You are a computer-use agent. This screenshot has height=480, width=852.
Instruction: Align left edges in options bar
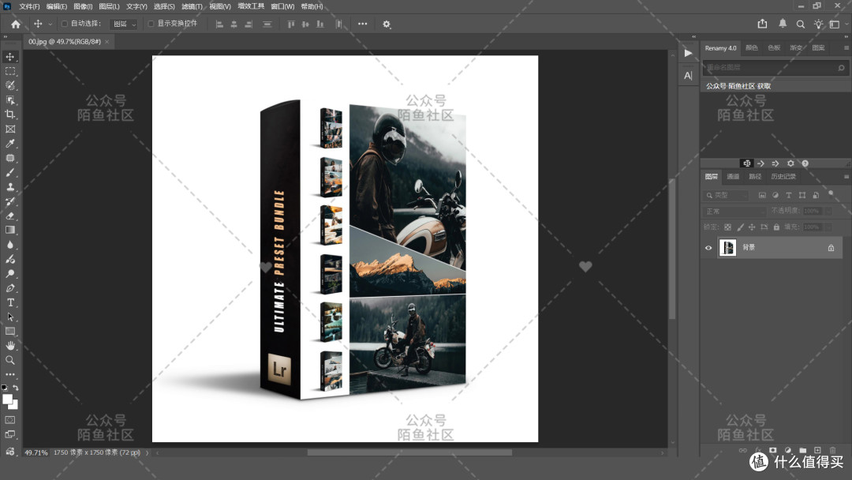pyautogui.click(x=219, y=24)
